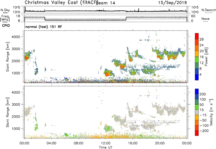This screenshot has width=216, height=149.
Task: Click the 'CPID' label
Action: 6,26
